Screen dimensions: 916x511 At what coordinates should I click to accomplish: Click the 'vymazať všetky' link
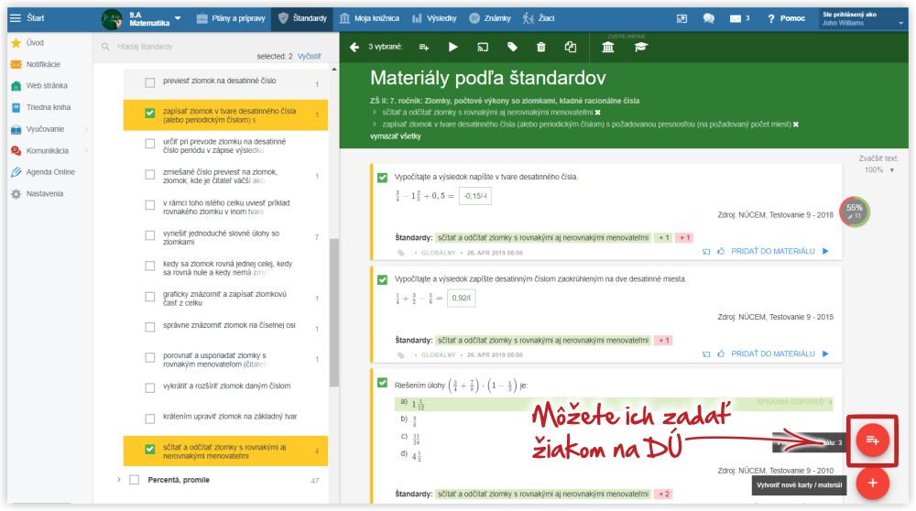(x=395, y=136)
